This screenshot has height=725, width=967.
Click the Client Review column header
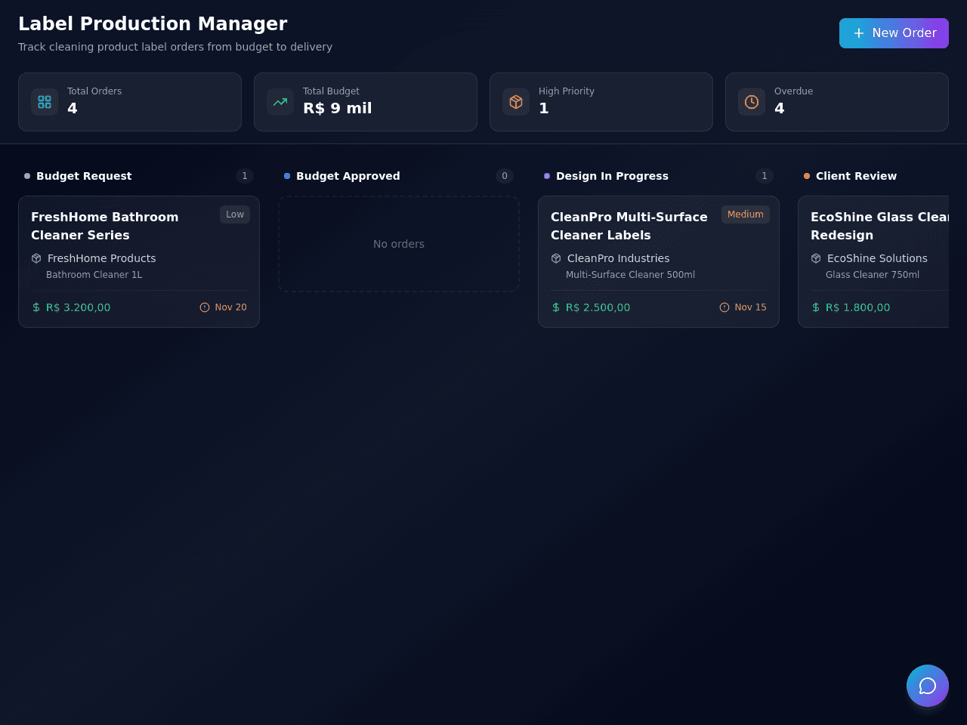tap(856, 176)
